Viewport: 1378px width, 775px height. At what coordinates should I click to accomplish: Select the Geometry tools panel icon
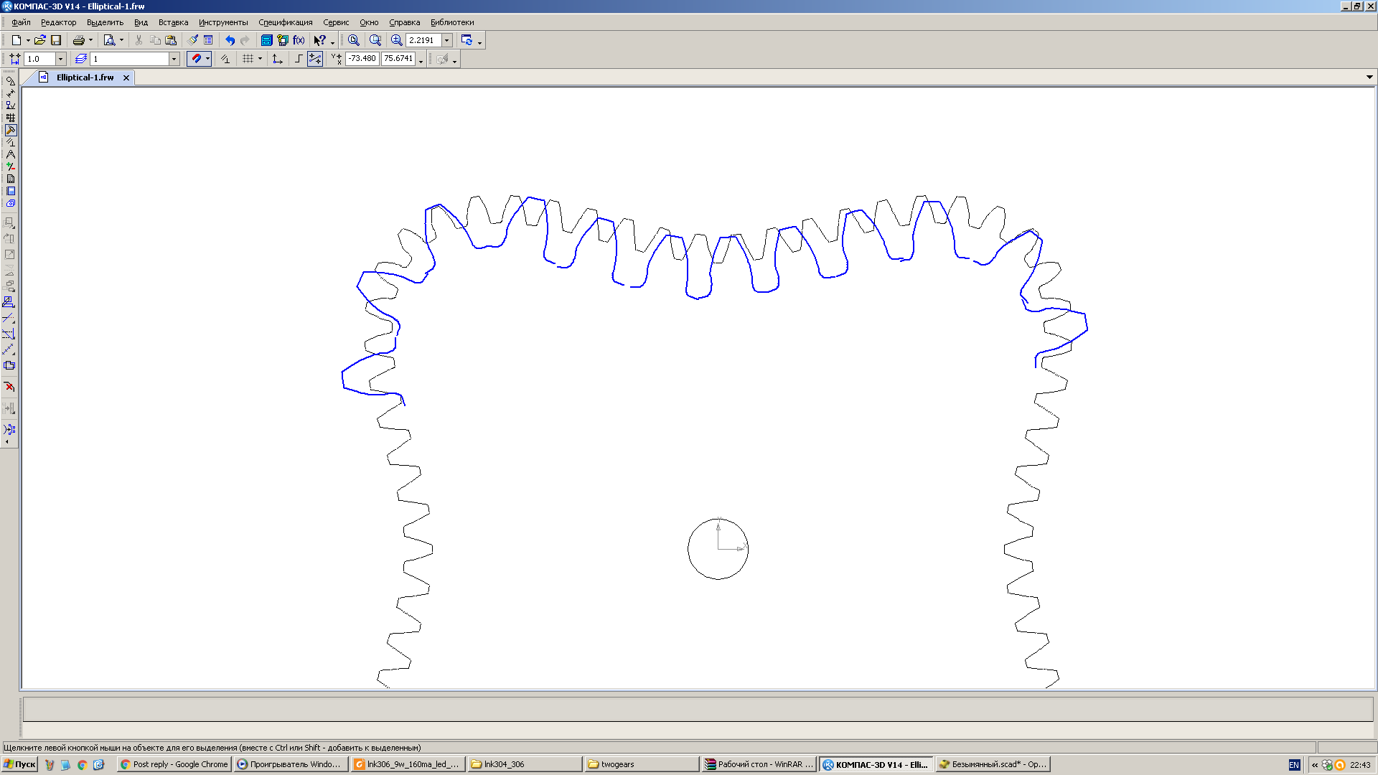(10, 81)
